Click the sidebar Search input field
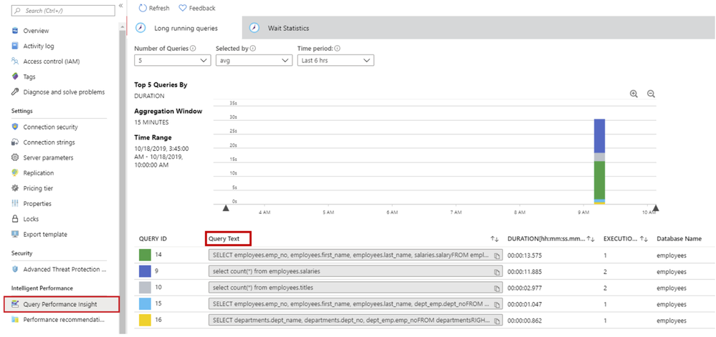The height and width of the screenshot is (337, 716). pyautogui.click(x=62, y=10)
